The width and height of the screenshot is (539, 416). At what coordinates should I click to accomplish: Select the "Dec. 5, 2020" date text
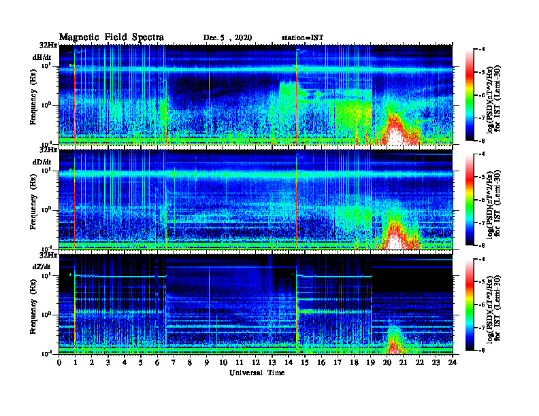(227, 38)
